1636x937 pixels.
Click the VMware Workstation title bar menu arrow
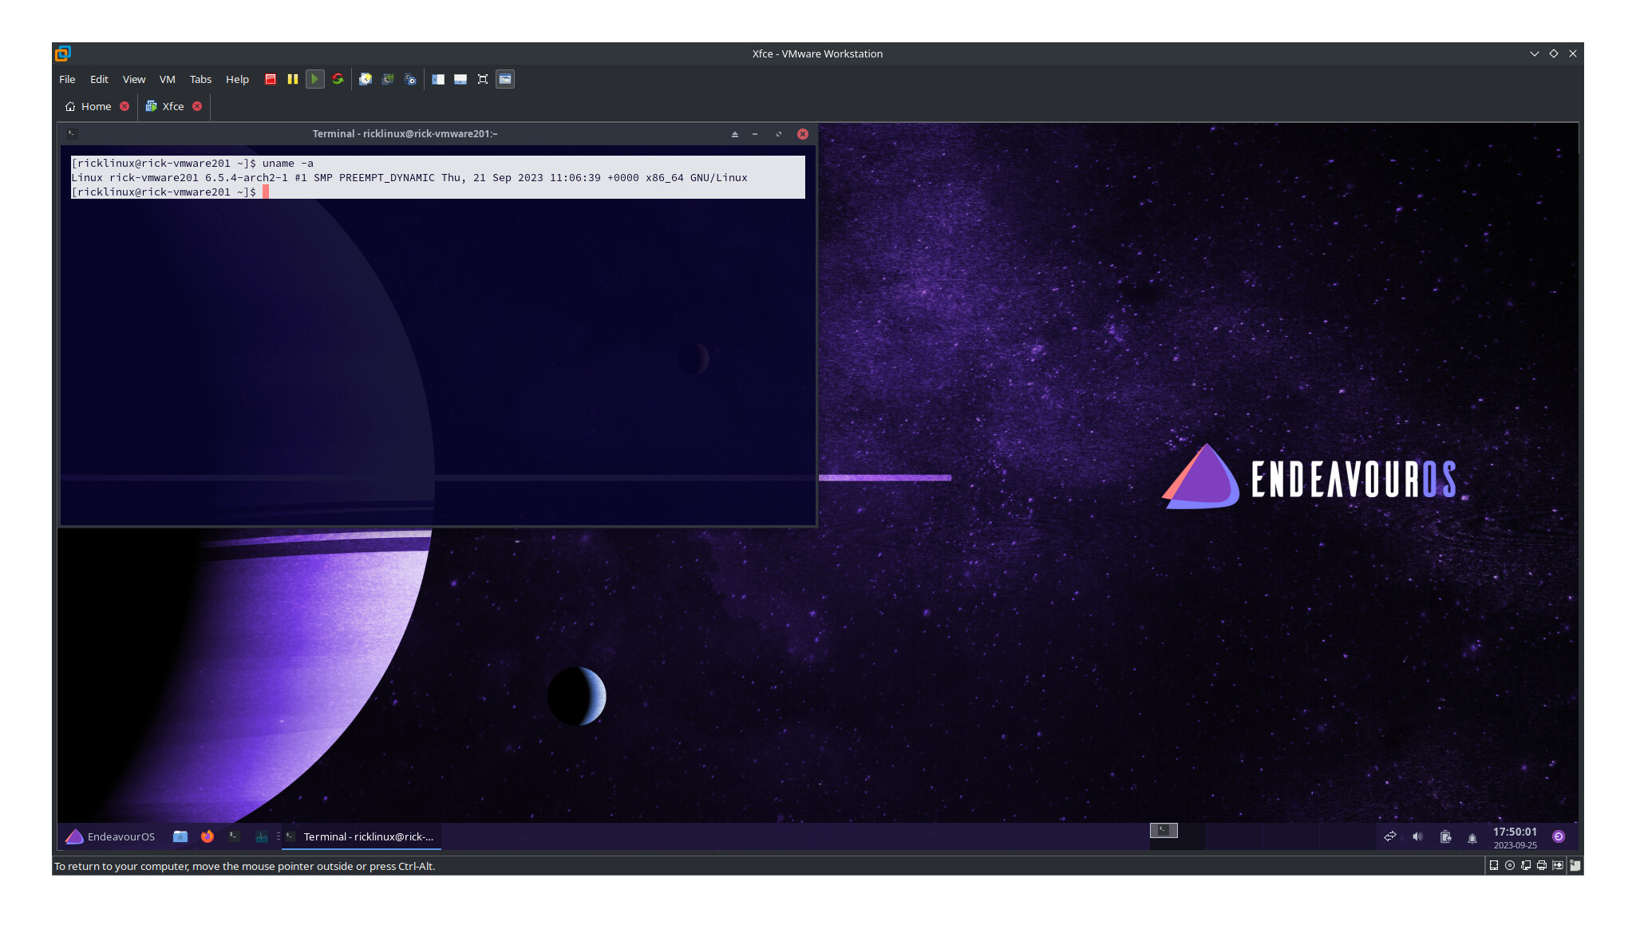coord(1534,53)
